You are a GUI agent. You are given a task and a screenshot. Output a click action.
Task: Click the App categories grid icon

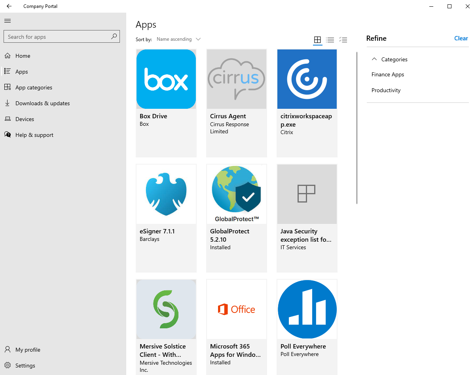(x=8, y=87)
